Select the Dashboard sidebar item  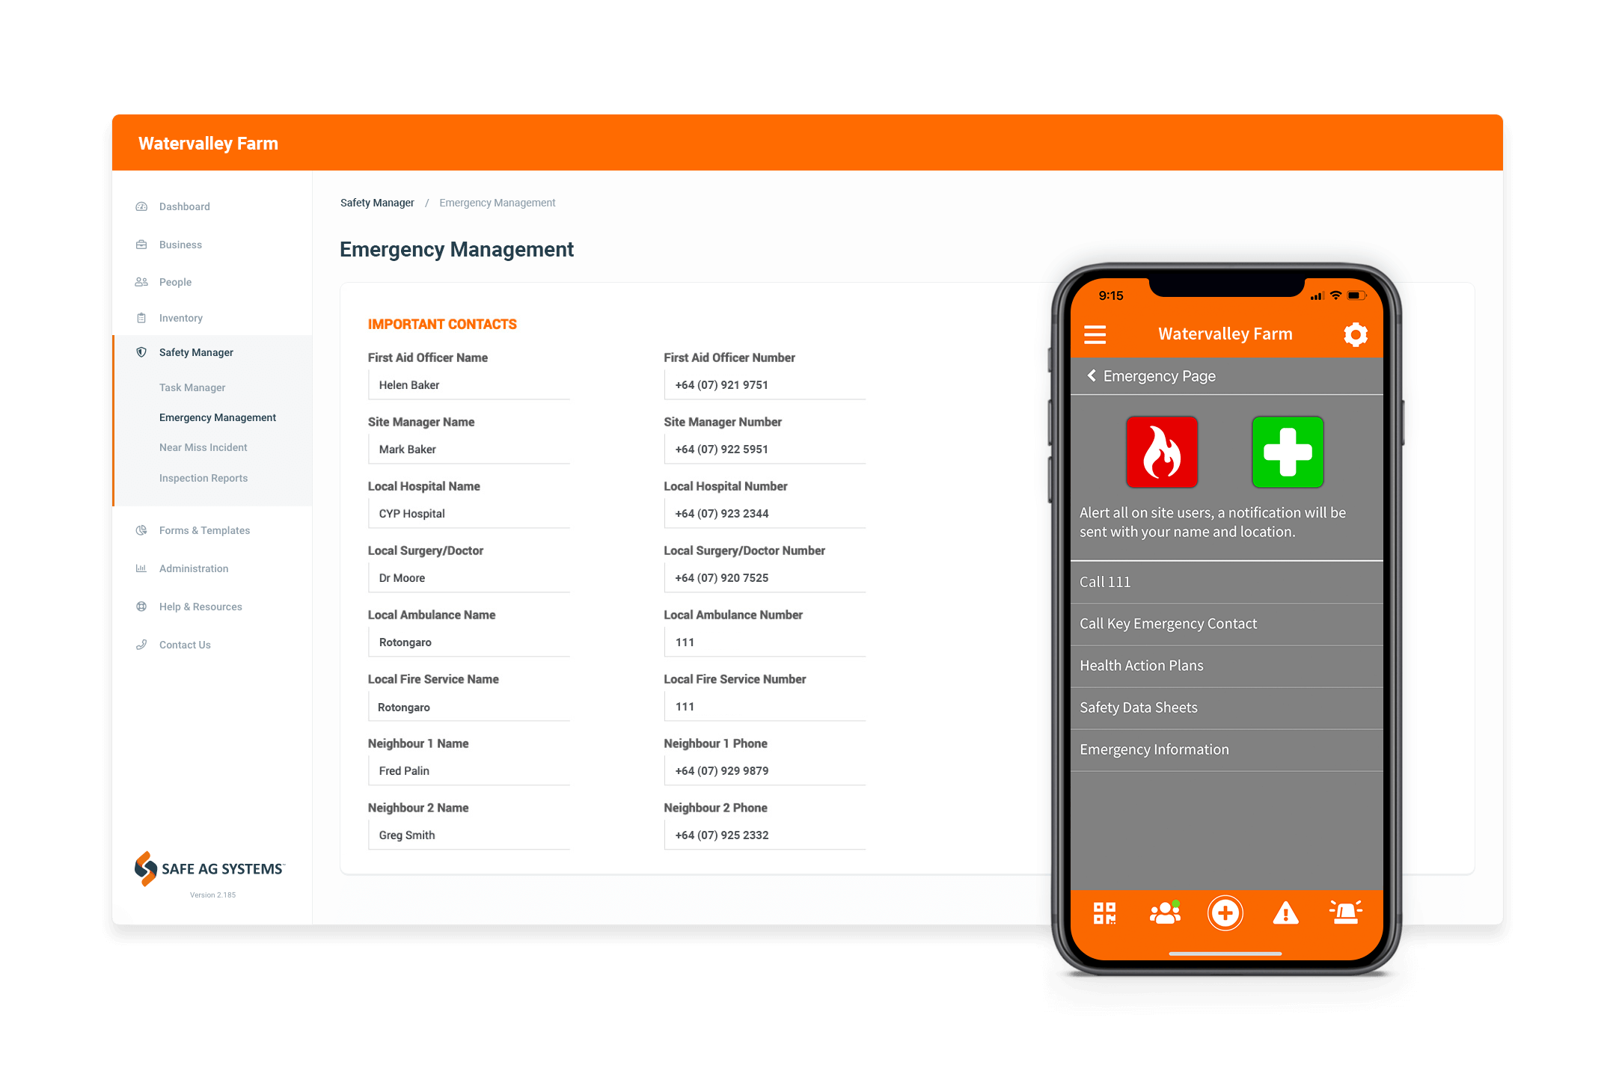(x=184, y=206)
